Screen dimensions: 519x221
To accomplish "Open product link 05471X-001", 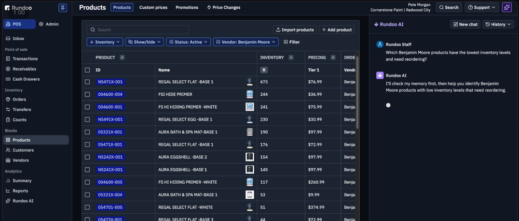I will 110,144.
